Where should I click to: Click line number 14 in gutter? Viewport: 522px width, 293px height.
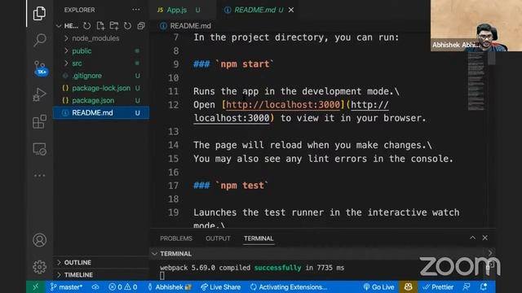[174, 145]
